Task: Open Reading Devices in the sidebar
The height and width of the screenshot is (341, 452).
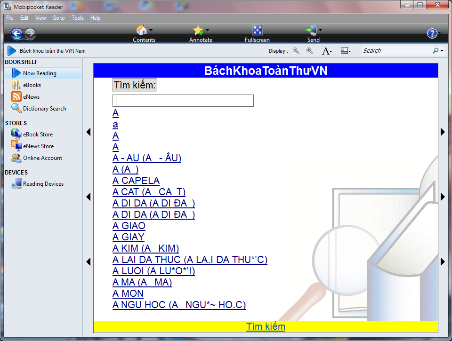Action: tap(43, 184)
